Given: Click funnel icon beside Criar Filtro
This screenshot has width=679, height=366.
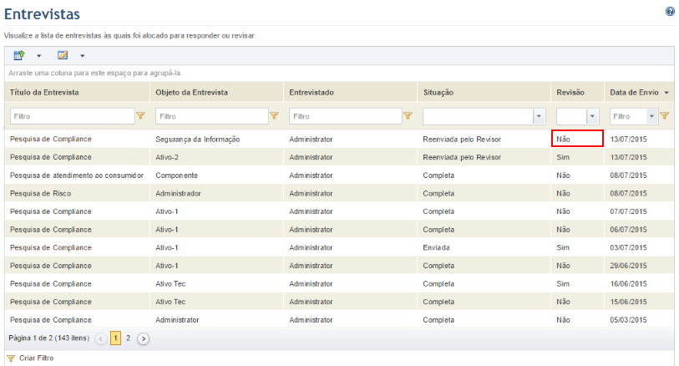Looking at the screenshot, I should [11, 358].
